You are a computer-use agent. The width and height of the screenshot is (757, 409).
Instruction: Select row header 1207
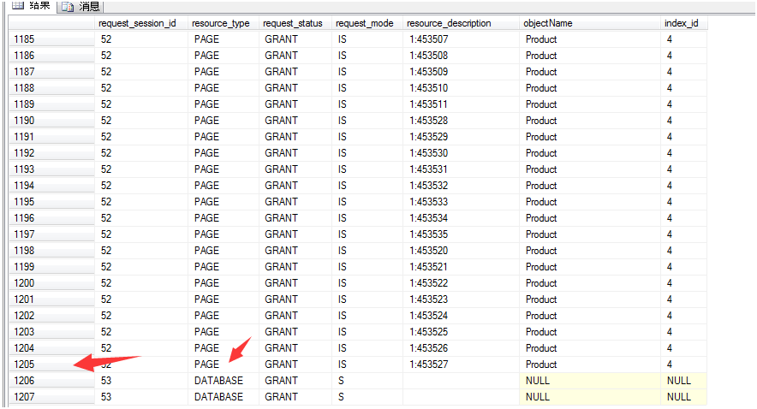pyautogui.click(x=51, y=397)
